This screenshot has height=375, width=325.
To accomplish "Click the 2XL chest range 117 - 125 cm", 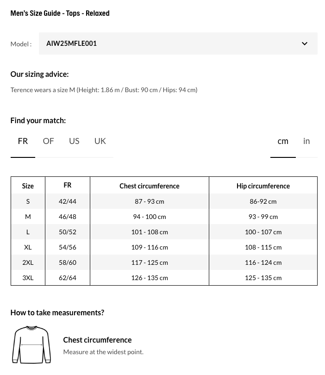I will coord(150,262).
